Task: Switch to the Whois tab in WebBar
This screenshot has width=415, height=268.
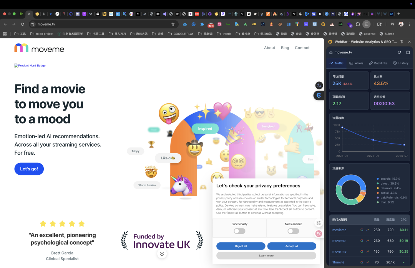Action: [x=356, y=63]
